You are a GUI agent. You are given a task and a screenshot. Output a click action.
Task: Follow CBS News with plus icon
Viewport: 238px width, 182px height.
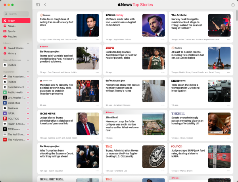[x=28, y=129]
